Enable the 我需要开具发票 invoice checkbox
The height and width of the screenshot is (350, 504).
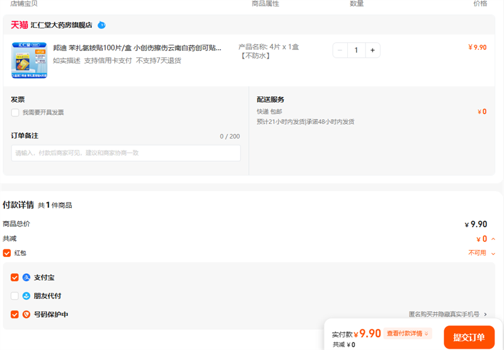pyautogui.click(x=14, y=113)
